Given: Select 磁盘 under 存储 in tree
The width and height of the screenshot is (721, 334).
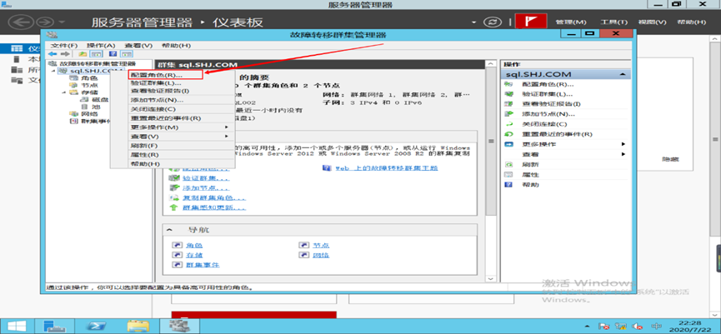Looking at the screenshot, I should pos(100,100).
